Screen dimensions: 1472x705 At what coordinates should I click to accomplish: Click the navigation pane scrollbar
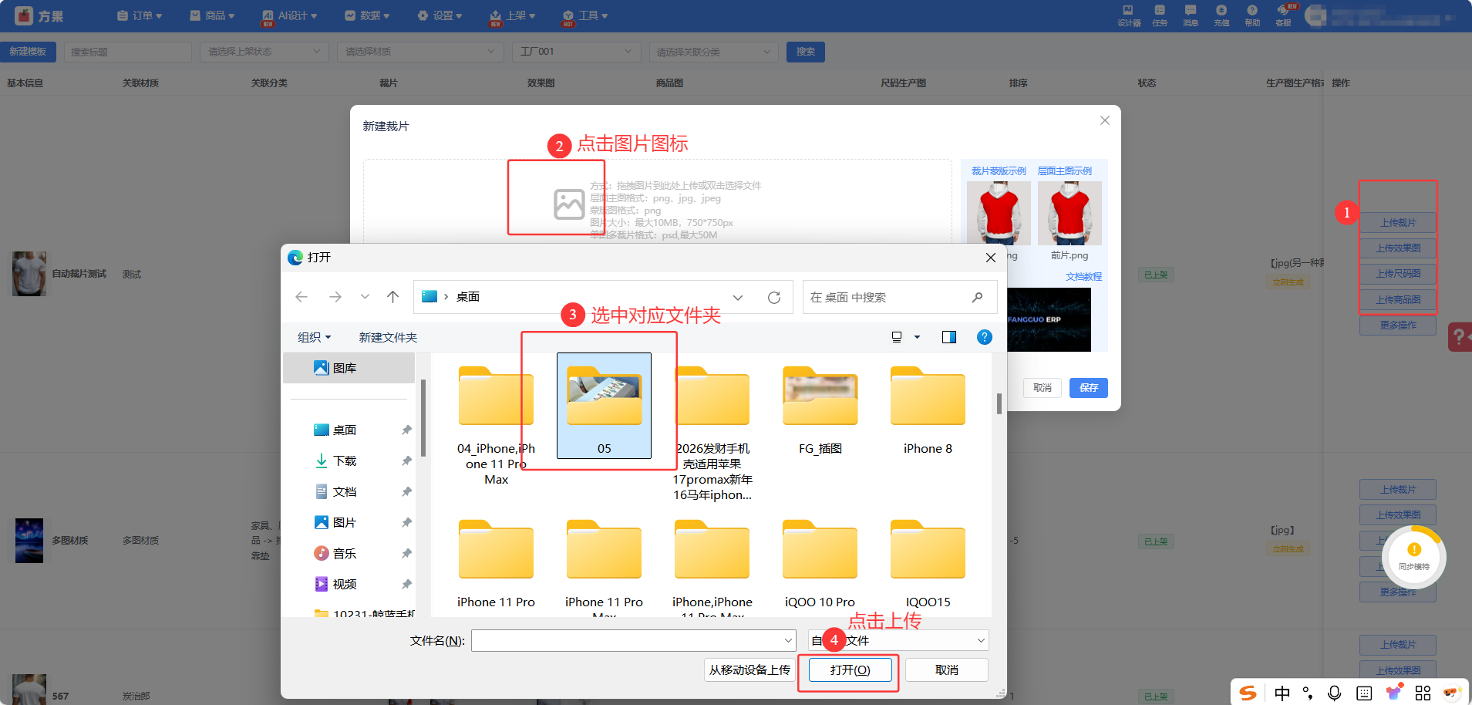[423, 418]
